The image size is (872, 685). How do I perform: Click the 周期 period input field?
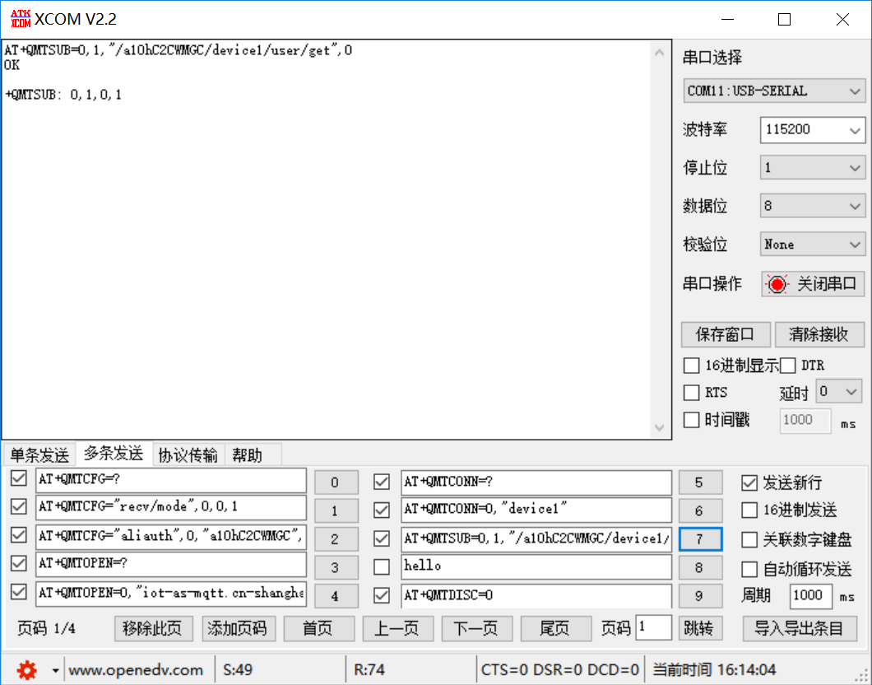point(810,595)
